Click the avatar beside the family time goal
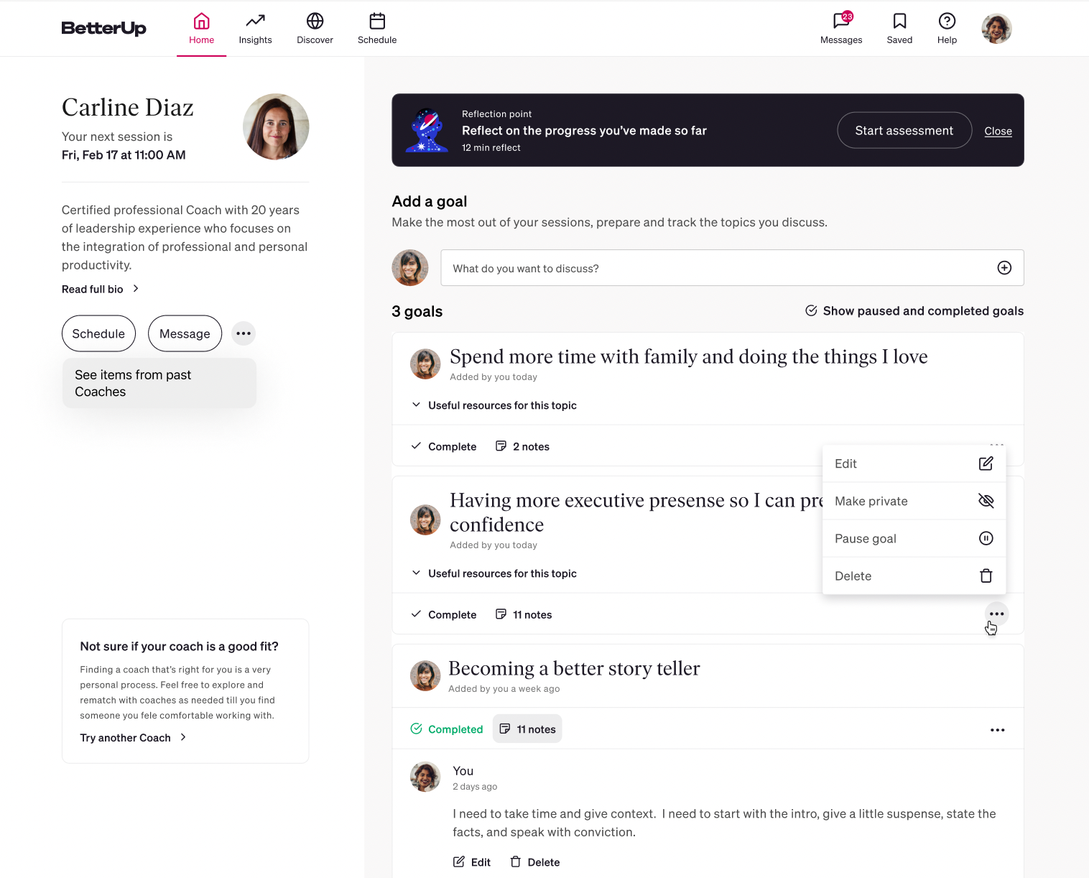The width and height of the screenshot is (1089, 878). pos(425,364)
